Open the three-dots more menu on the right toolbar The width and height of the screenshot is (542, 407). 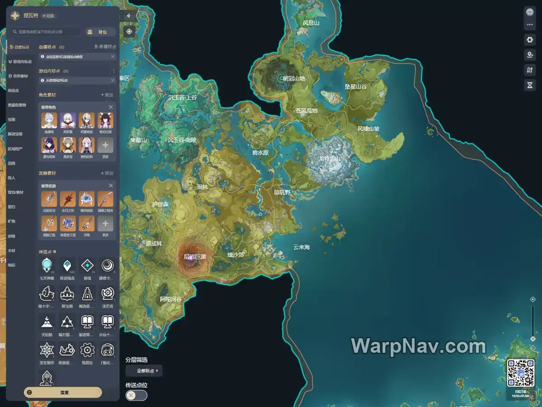point(530,24)
